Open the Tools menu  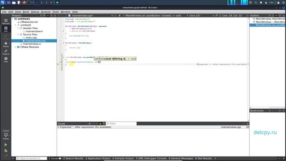pos(55,12)
